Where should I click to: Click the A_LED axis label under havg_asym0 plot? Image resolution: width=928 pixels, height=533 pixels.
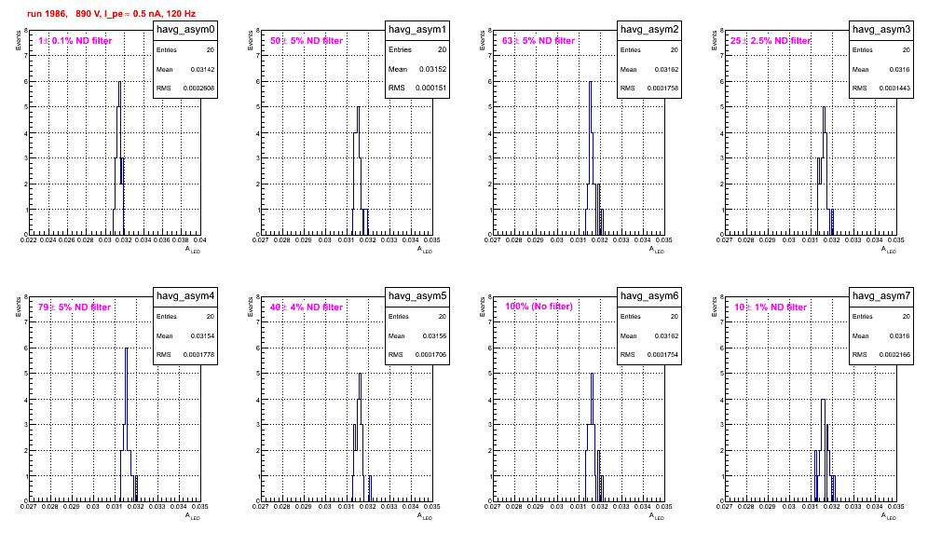click(x=193, y=251)
